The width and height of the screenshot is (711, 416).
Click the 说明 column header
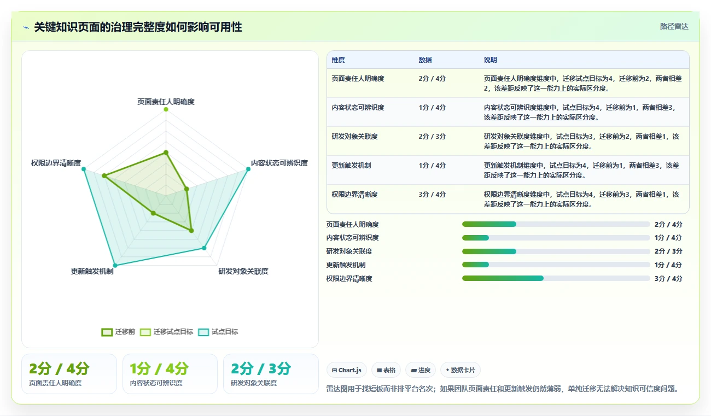490,60
